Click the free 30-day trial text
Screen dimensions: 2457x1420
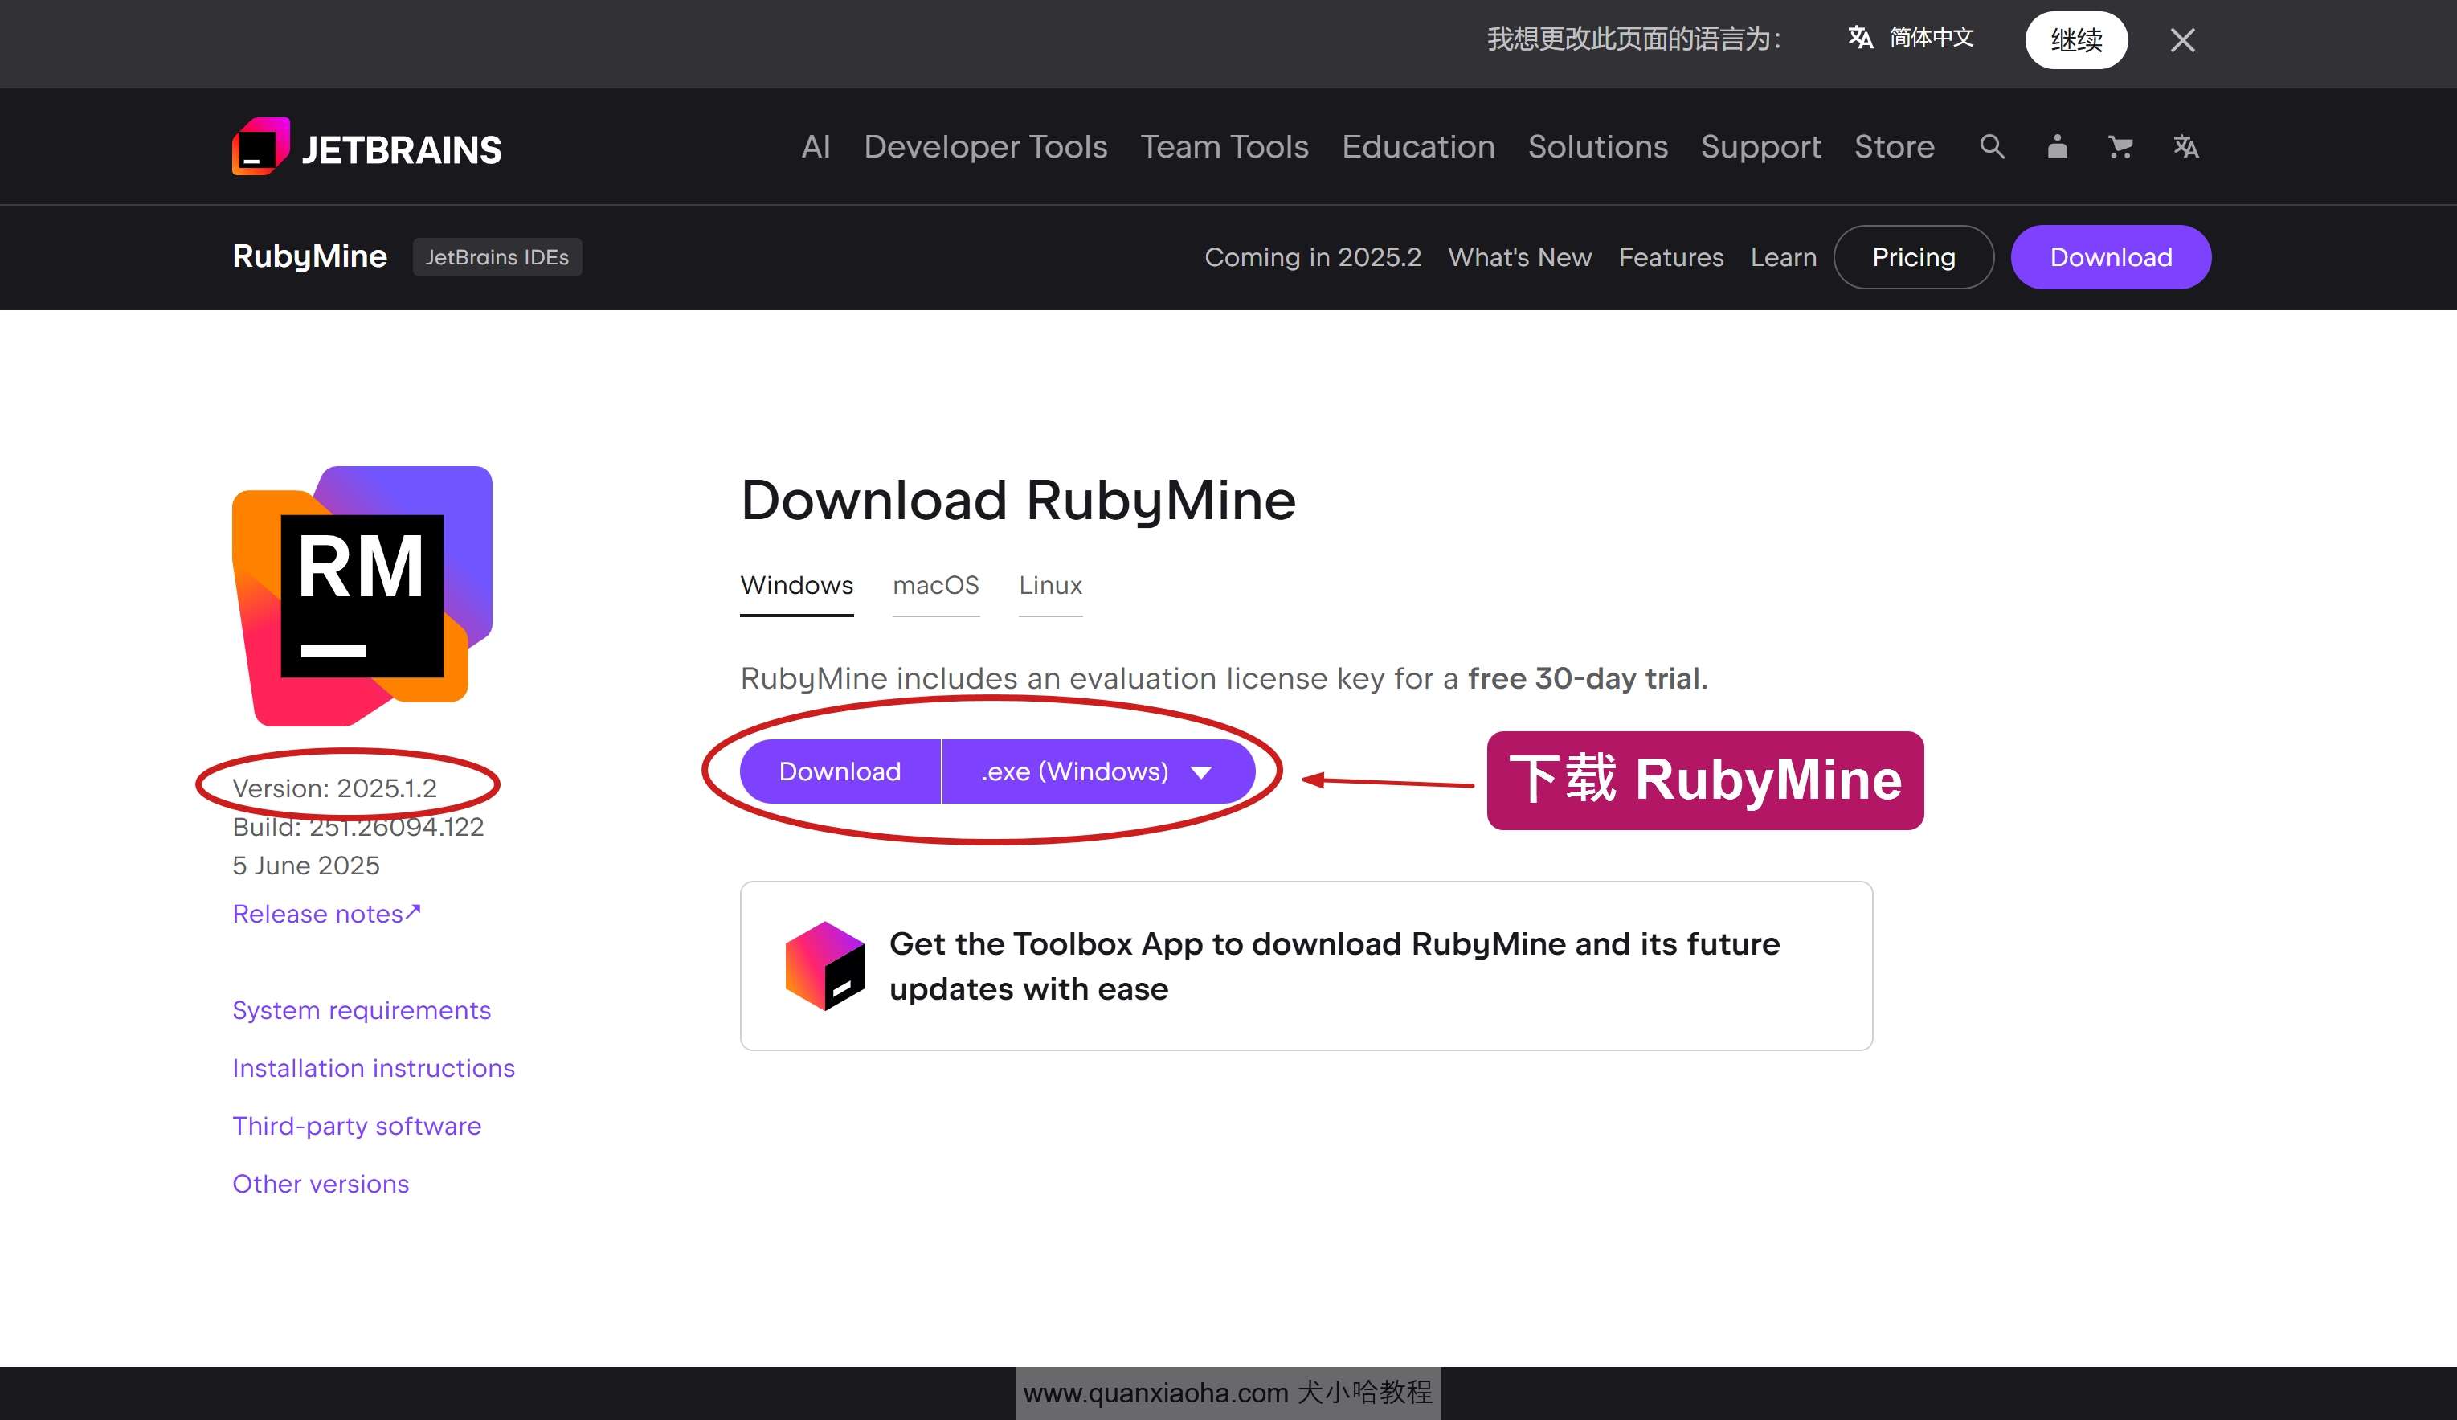pyautogui.click(x=1584, y=679)
